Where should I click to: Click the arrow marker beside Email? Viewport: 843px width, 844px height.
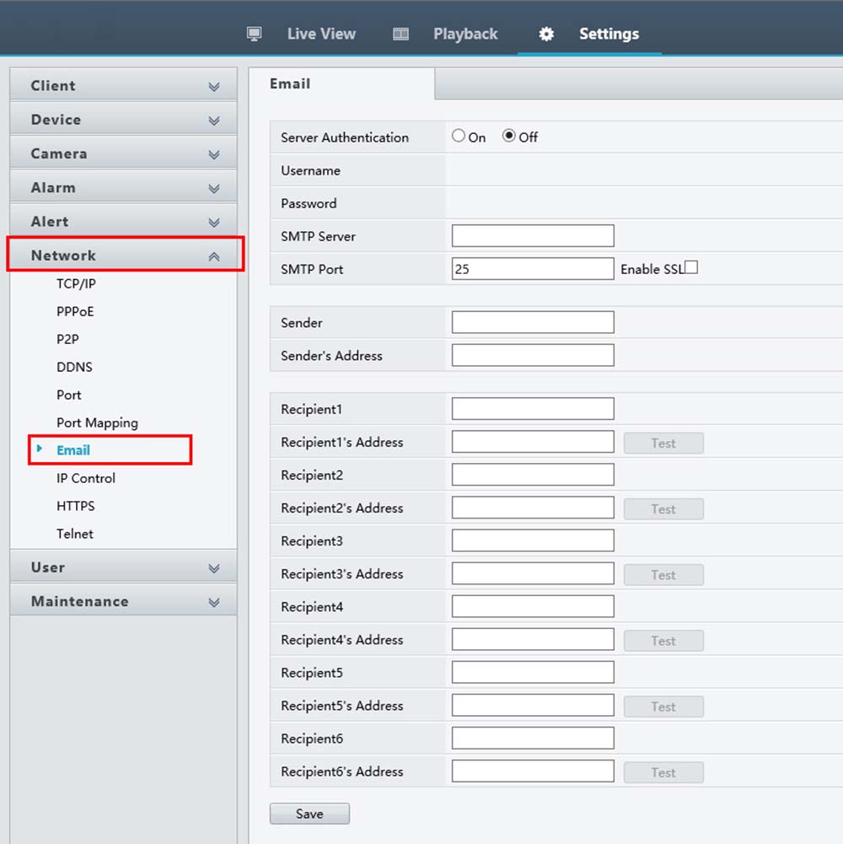click(x=40, y=449)
